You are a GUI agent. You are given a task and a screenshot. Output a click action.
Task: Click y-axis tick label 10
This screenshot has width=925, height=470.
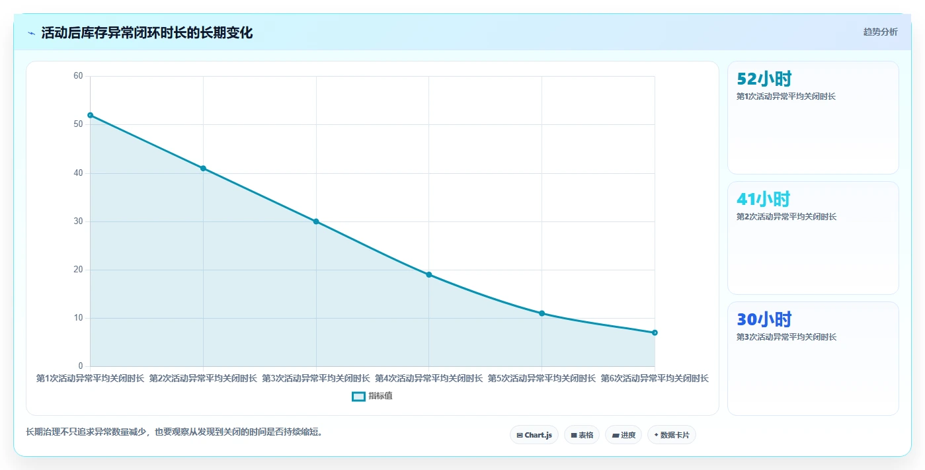pos(78,318)
